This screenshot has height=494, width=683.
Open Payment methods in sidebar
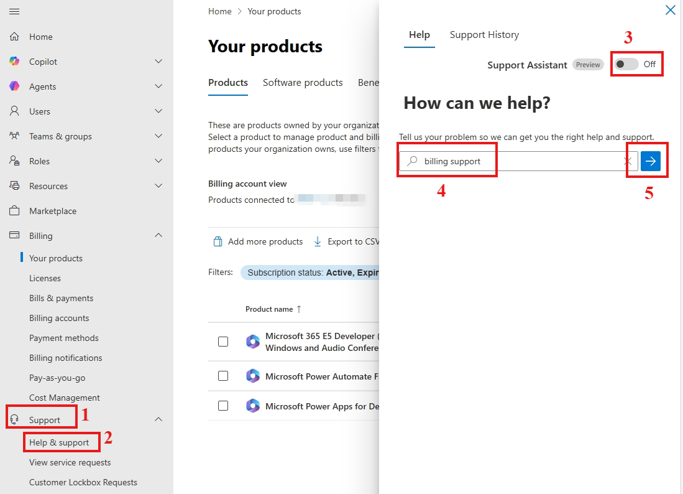point(63,338)
